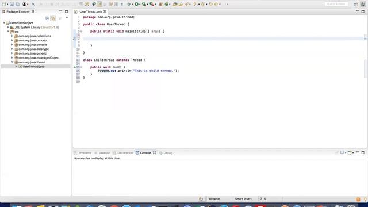
Task: Click the Open Perspective icon
Action: [x=356, y=4]
